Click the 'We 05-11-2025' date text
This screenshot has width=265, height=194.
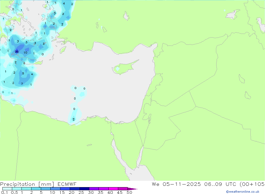[176, 184]
